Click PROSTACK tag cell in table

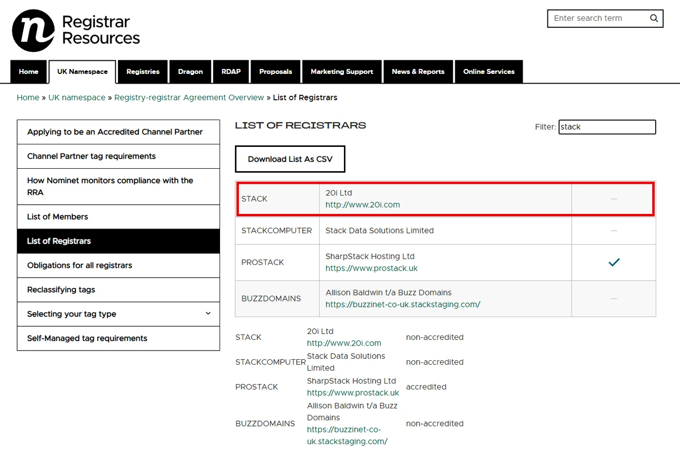277,263
